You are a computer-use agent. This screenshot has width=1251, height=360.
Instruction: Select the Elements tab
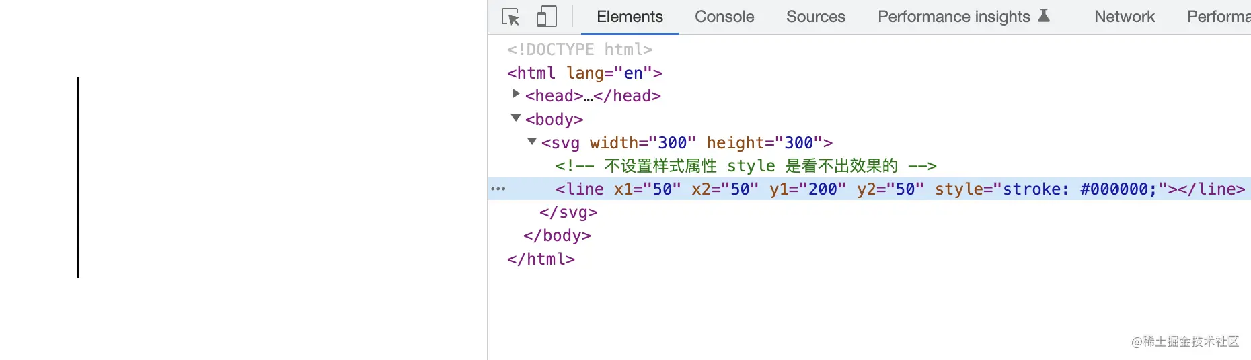tap(630, 17)
